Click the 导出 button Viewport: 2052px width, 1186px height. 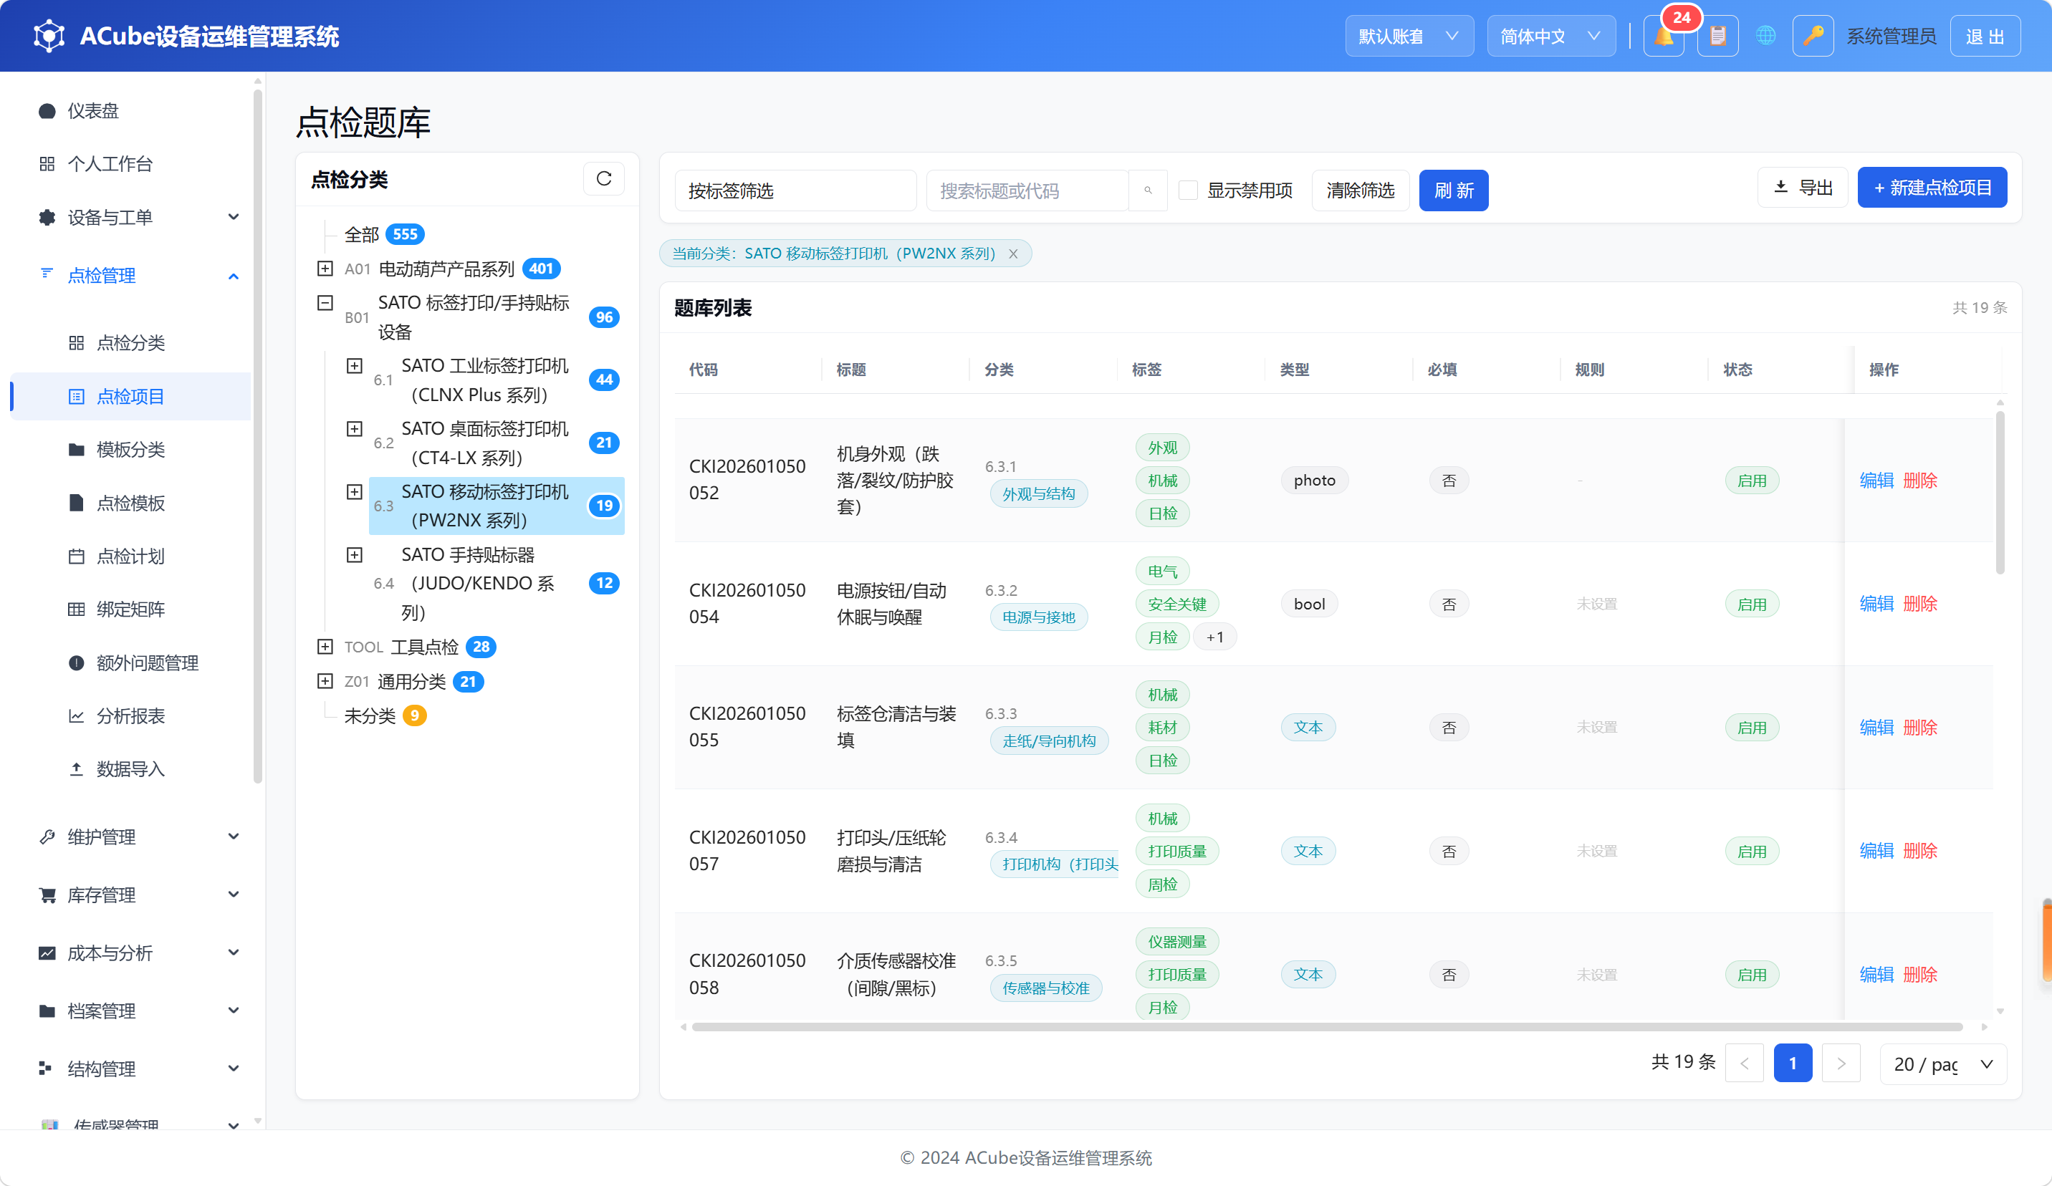(x=1802, y=188)
